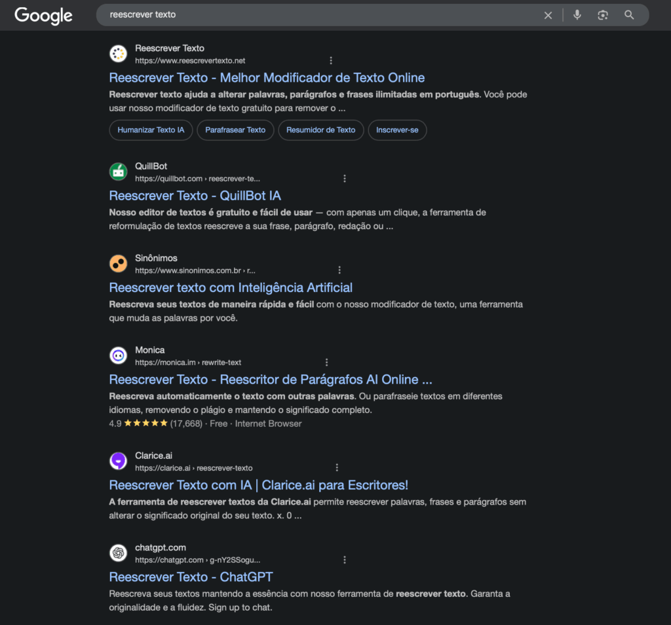Viewport: 671px width, 625px height.
Task: Click the Google logo
Action: click(x=43, y=15)
